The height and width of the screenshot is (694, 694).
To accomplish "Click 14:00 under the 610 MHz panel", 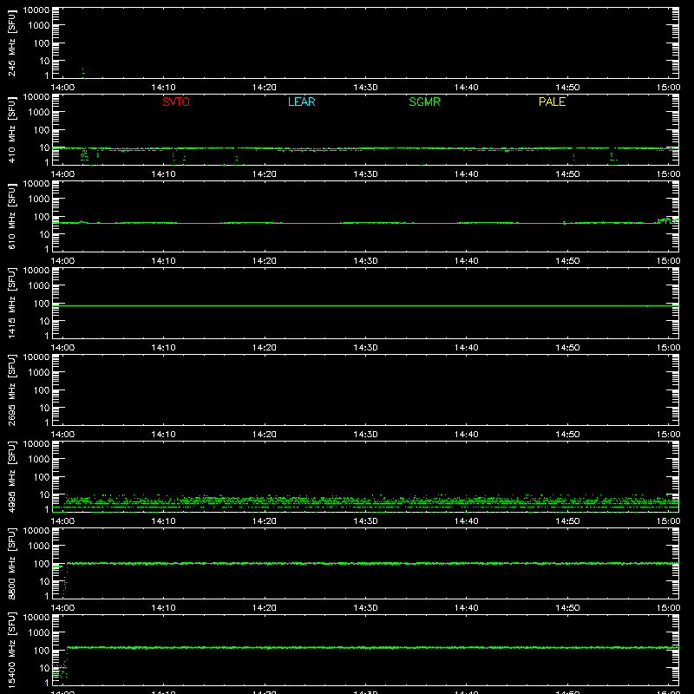I will (x=62, y=261).
